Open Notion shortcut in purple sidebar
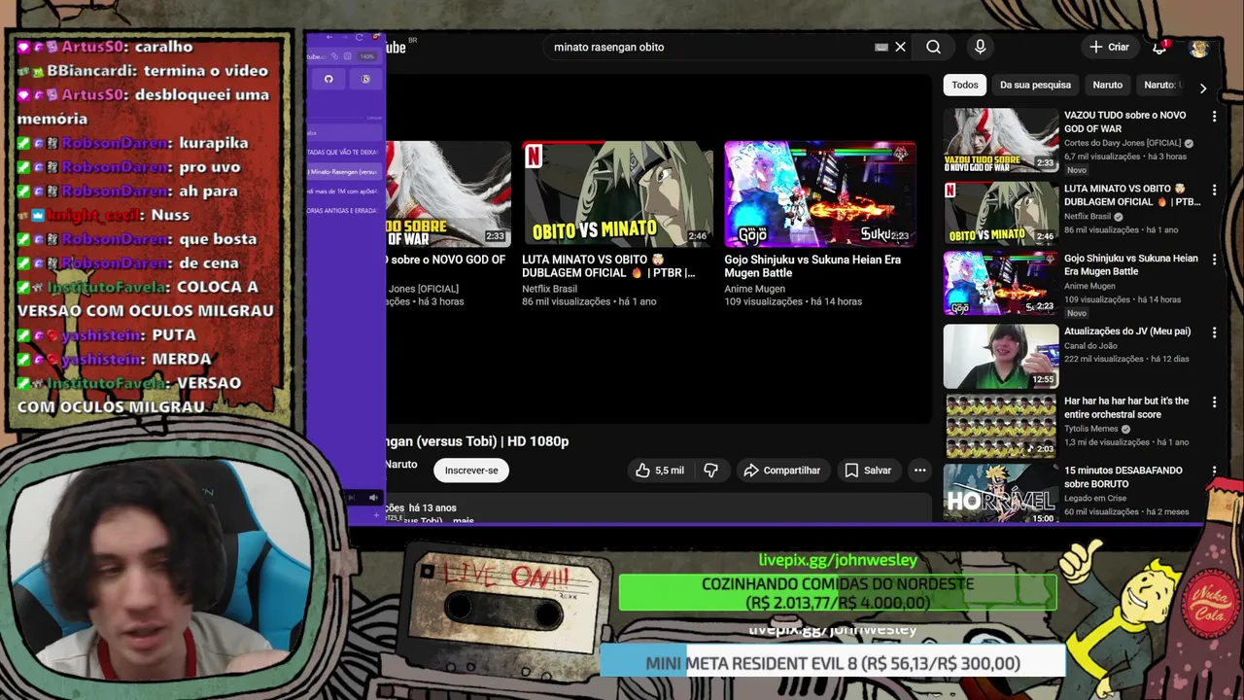This screenshot has width=1244, height=700. (365, 79)
